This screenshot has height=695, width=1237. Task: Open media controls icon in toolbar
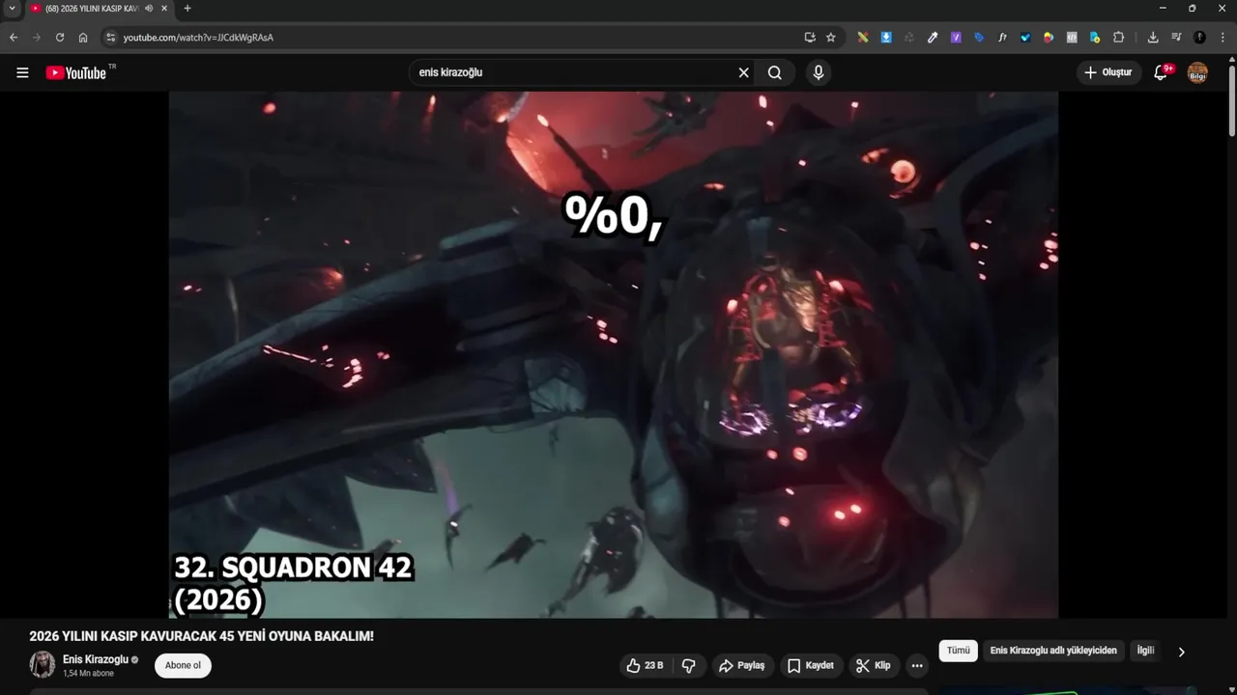(x=1176, y=38)
